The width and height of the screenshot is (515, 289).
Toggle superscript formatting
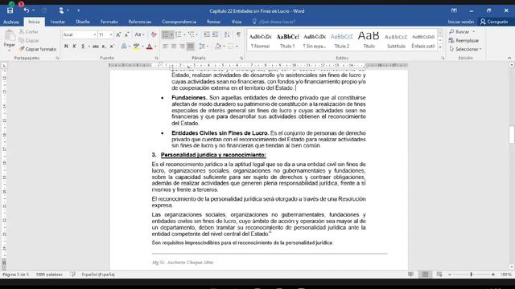112,47
